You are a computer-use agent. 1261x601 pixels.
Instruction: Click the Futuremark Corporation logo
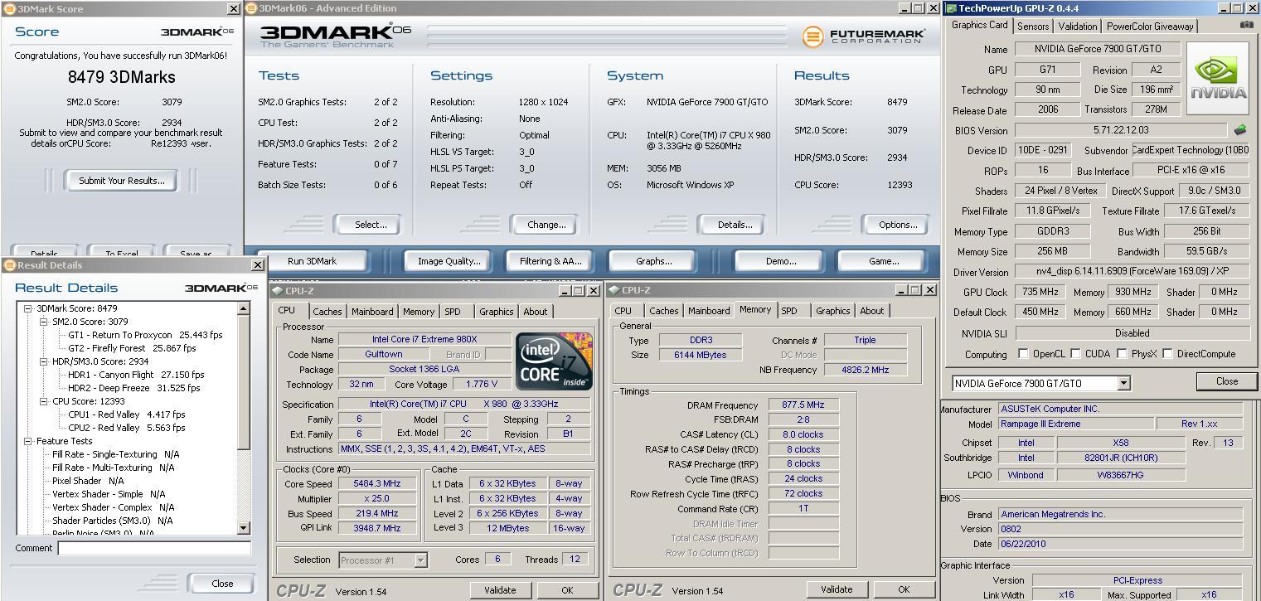pos(864,36)
